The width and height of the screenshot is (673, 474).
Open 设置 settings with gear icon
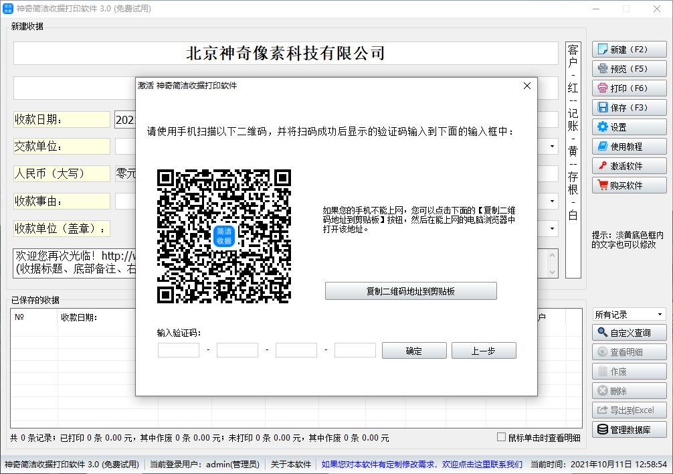[630, 127]
